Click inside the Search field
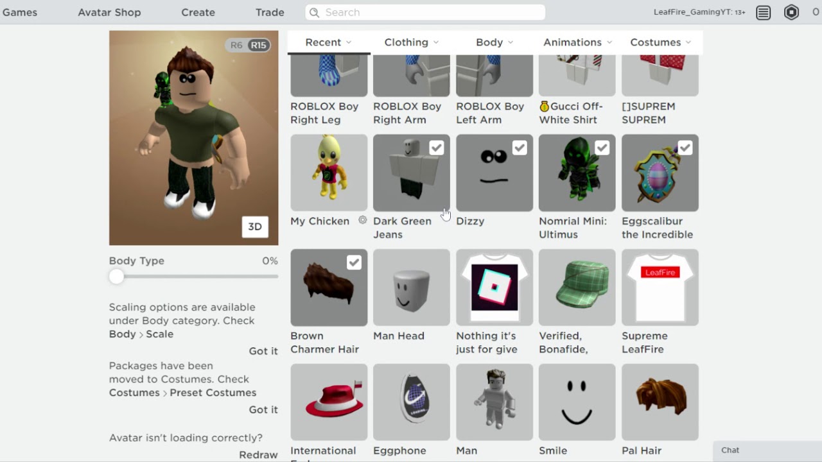This screenshot has height=462, width=822. coord(425,12)
